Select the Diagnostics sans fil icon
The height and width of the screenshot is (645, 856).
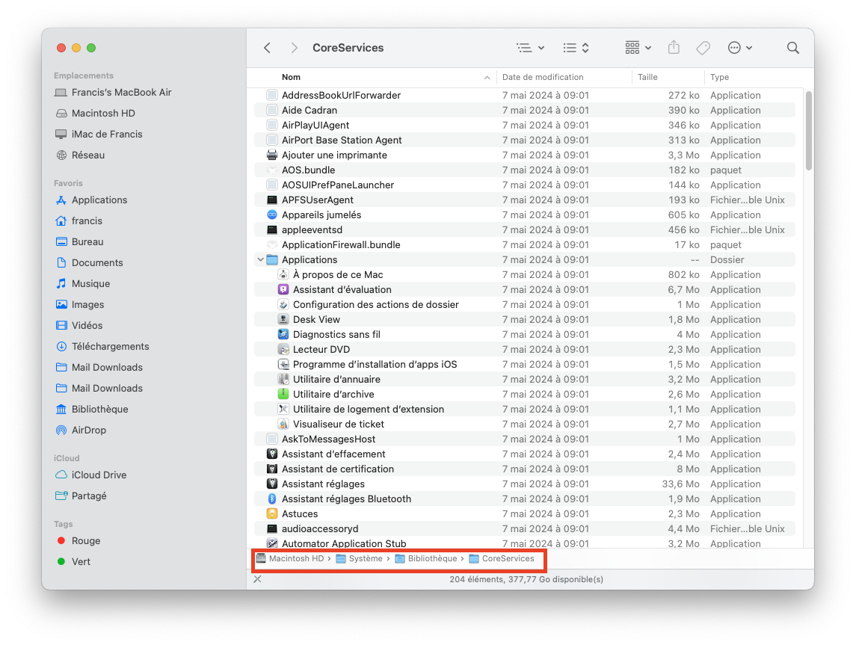283,335
